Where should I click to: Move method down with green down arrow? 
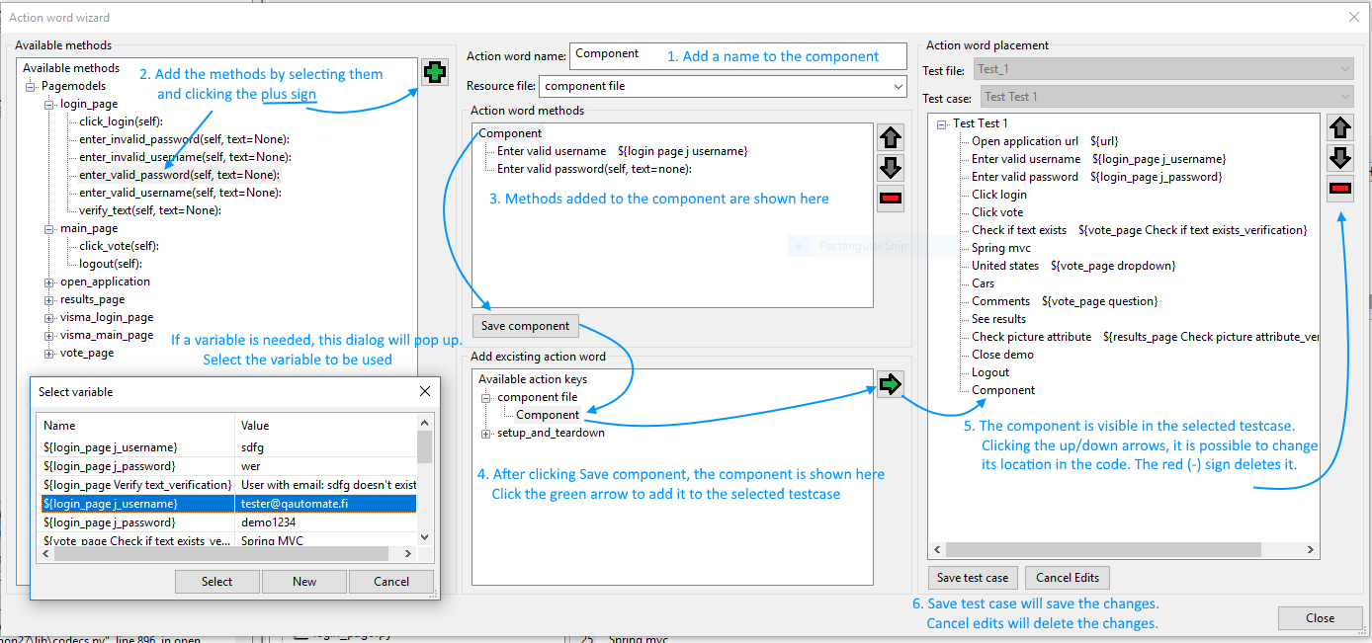pyautogui.click(x=890, y=168)
